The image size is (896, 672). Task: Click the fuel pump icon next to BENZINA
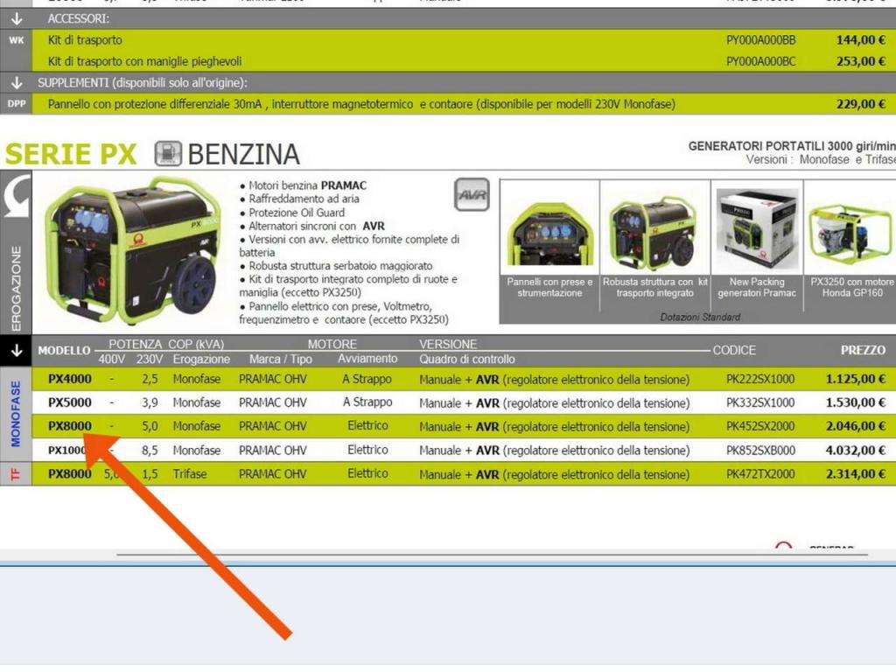coord(168,154)
